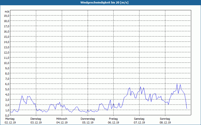Click the date 06.12.19
The width and height of the screenshot is (201, 125).
click(114, 122)
